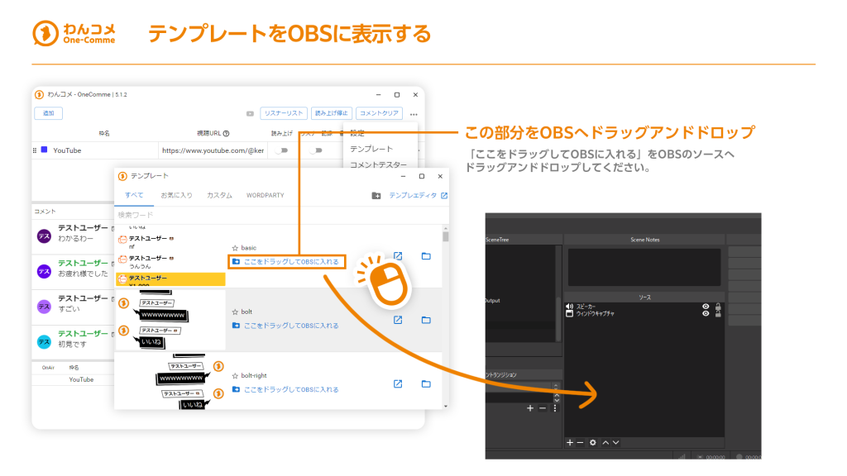This screenshot has height=476, width=847.
Task: Click the YouTube video icon in OneComme toolbar
Action: point(250,114)
